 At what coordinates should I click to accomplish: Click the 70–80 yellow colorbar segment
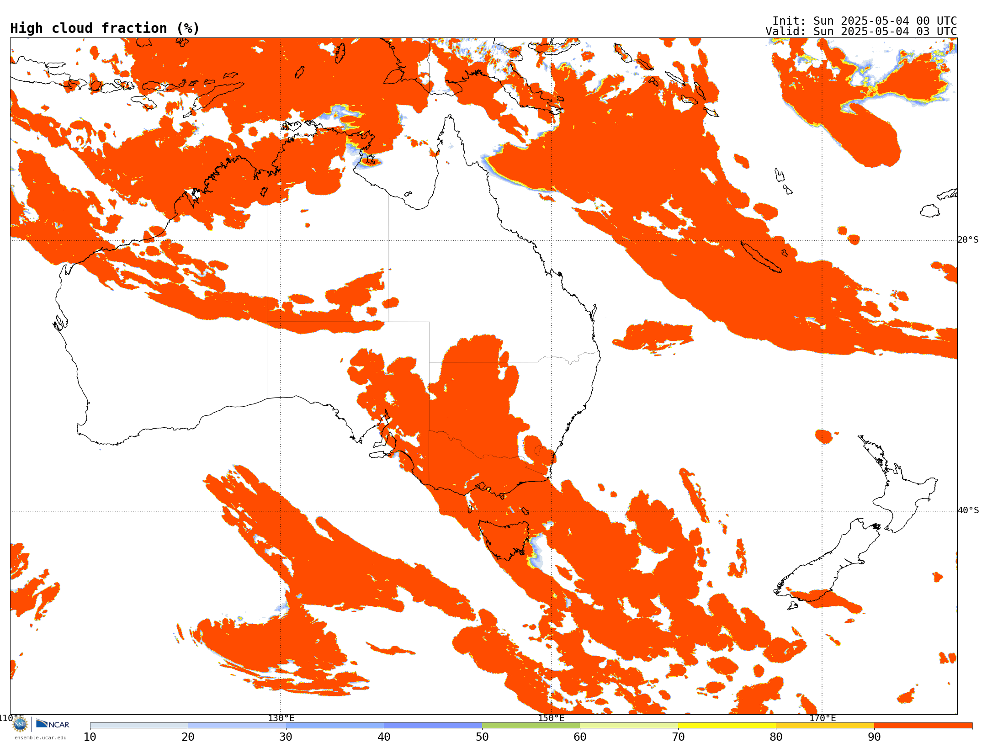[x=727, y=726]
